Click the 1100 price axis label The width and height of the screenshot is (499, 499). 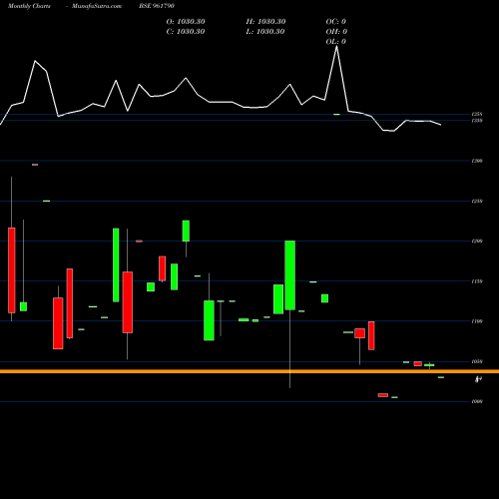(477, 321)
